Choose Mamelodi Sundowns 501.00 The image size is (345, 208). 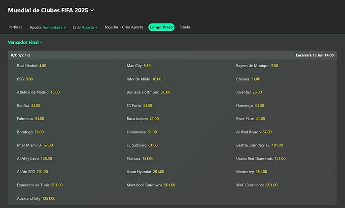click(x=151, y=185)
